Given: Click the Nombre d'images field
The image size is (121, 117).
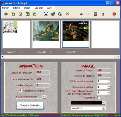Looking at the screenshot, I should coord(43,85).
